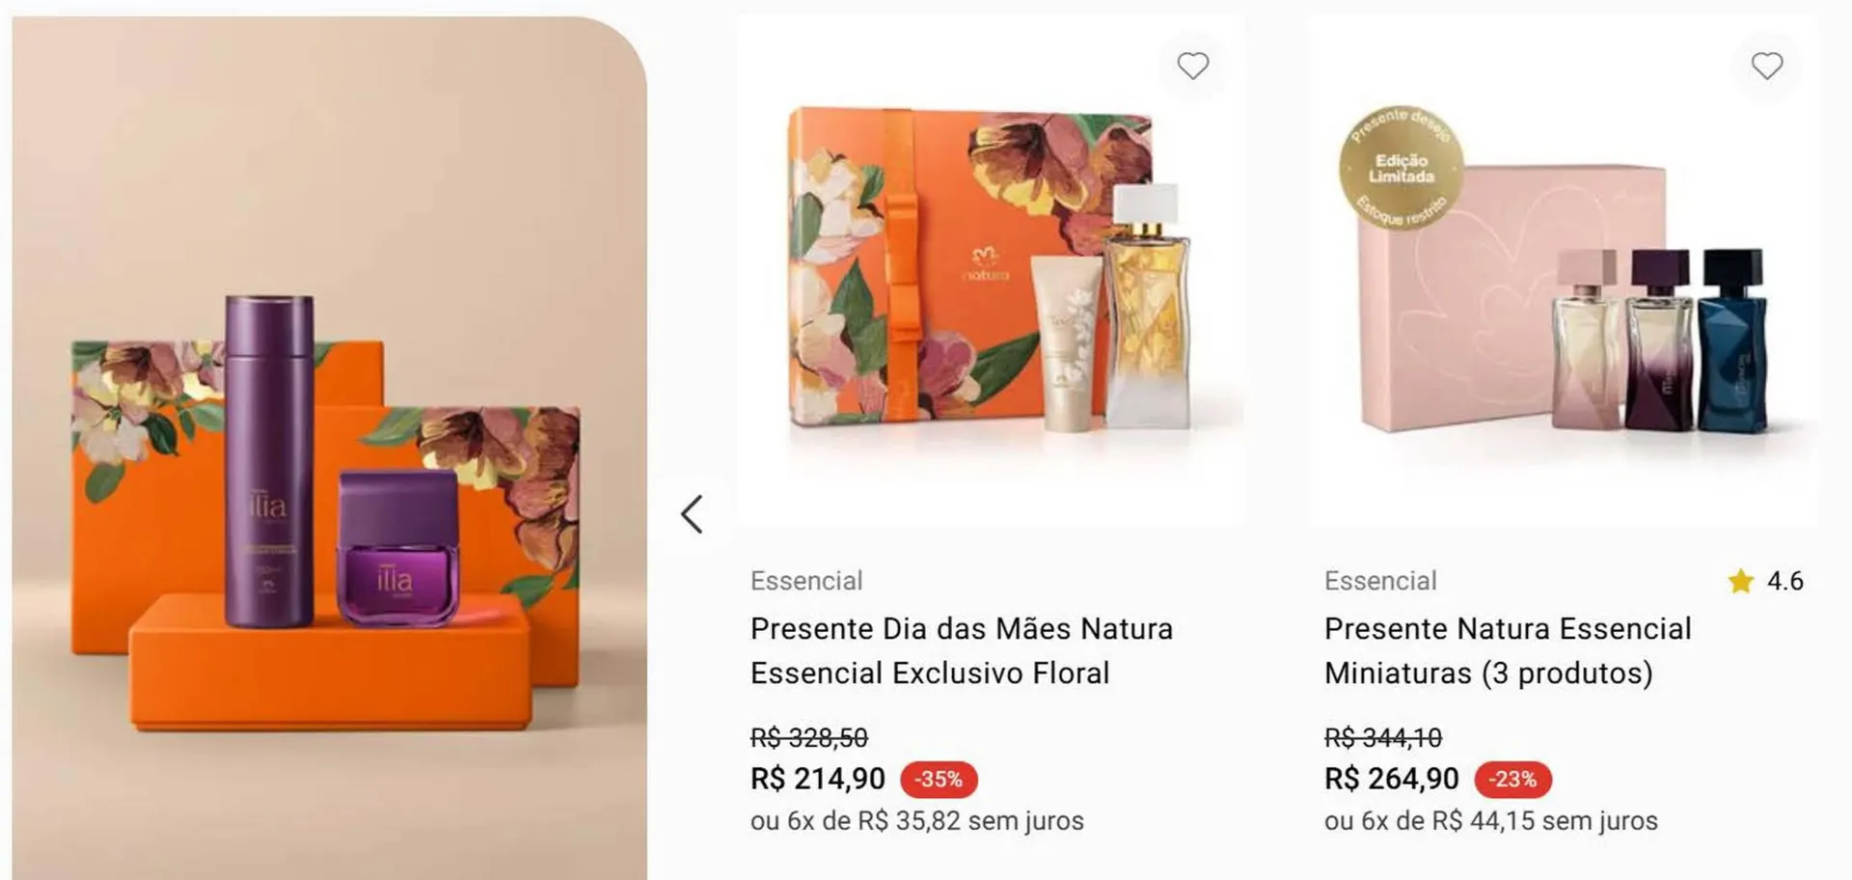
Task: Click the crossed-out R$ 344,10 price
Action: click(x=1383, y=738)
